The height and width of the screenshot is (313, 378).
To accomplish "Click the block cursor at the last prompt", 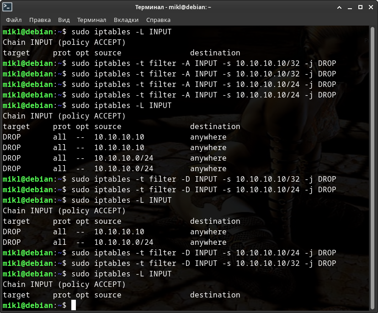I will [x=74, y=305].
